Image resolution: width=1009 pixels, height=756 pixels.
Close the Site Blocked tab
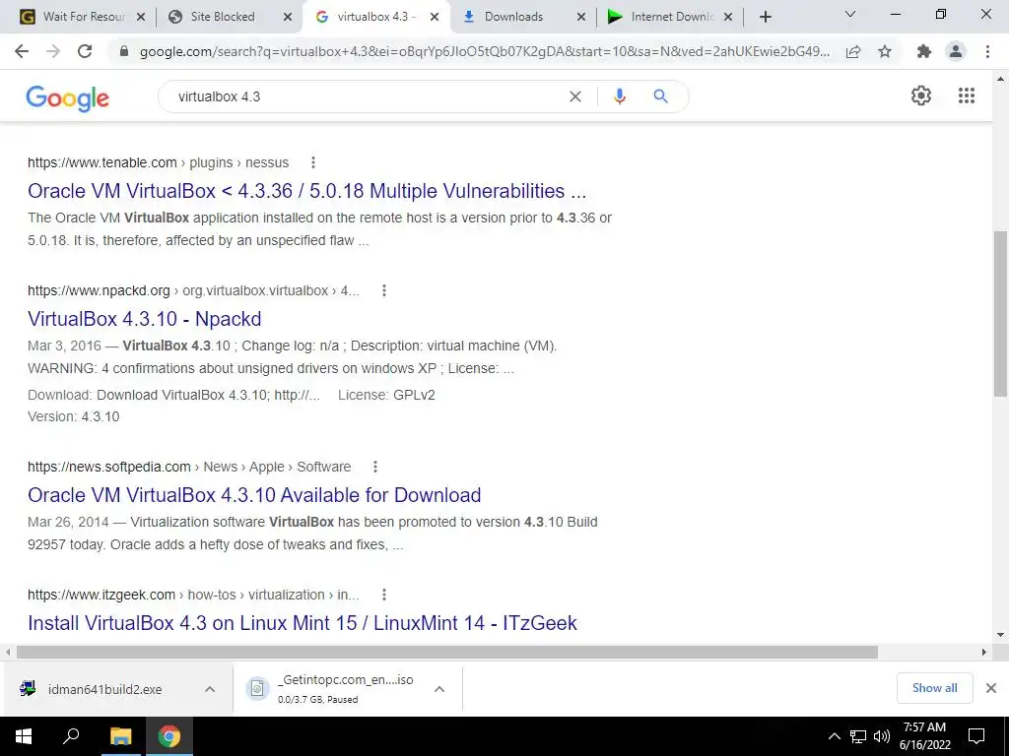click(x=289, y=17)
